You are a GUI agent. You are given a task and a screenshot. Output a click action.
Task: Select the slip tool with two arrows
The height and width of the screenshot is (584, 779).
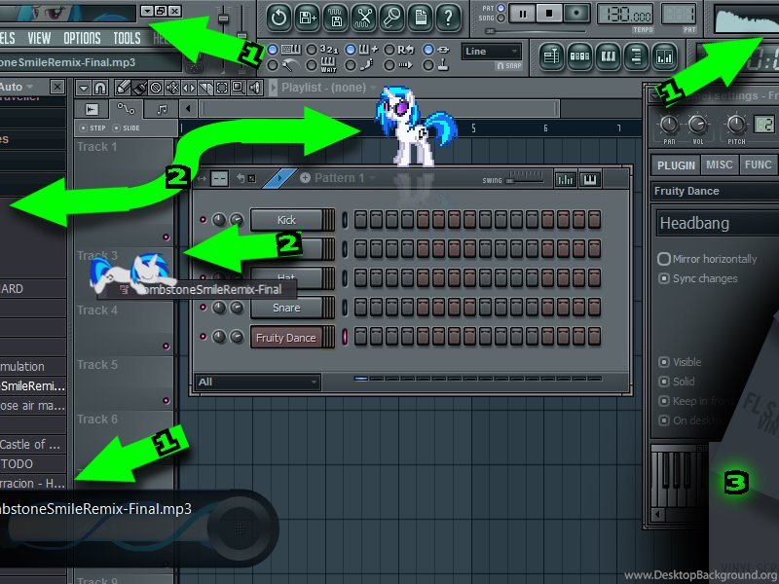pos(189,89)
